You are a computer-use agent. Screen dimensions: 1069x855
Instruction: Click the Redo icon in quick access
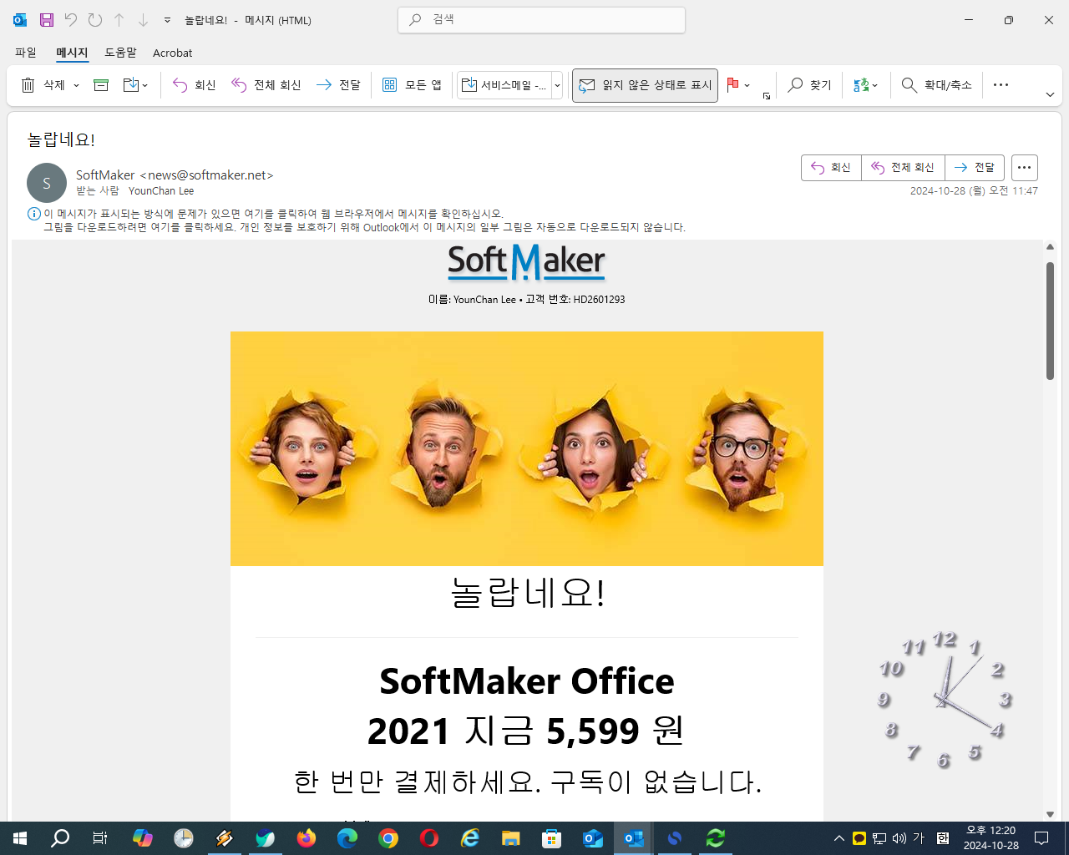tap(95, 20)
